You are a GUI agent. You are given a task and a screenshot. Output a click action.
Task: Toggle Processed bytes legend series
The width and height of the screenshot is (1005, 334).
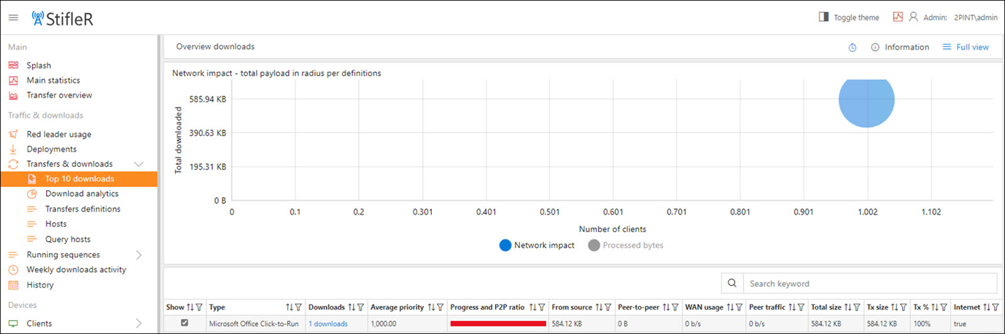tap(626, 245)
